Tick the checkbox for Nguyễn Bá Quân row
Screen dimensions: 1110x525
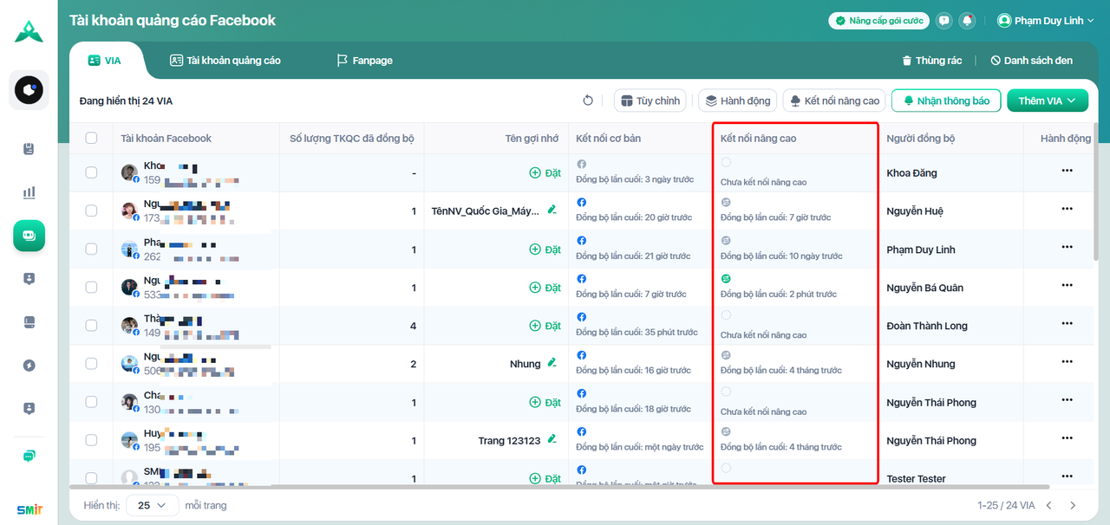(91, 288)
